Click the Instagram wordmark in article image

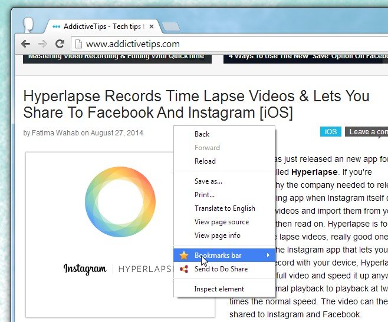point(85,268)
